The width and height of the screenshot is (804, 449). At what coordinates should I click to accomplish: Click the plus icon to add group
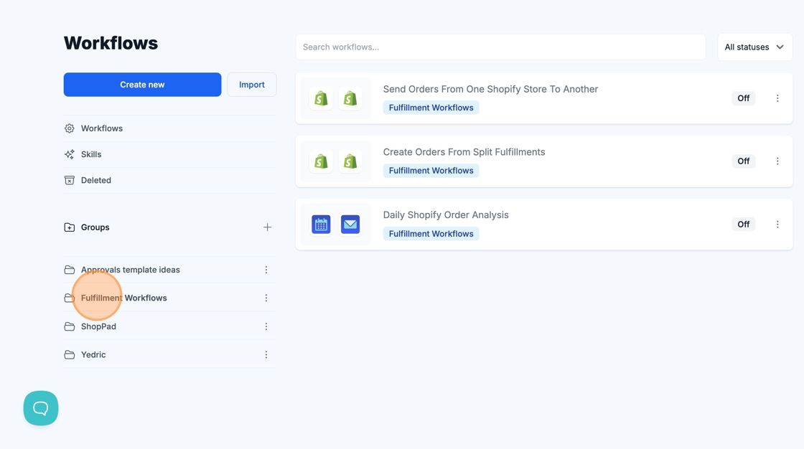click(x=267, y=227)
